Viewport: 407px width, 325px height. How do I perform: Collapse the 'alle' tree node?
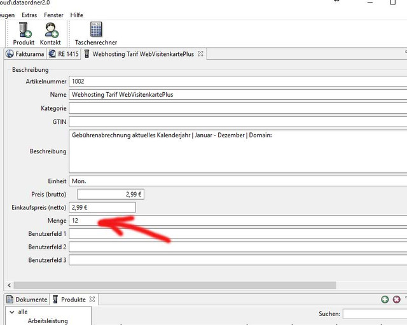click(x=11, y=312)
